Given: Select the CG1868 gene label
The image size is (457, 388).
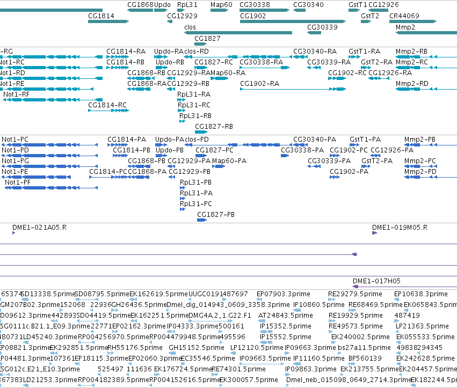Looking at the screenshot, I should coord(141,5).
